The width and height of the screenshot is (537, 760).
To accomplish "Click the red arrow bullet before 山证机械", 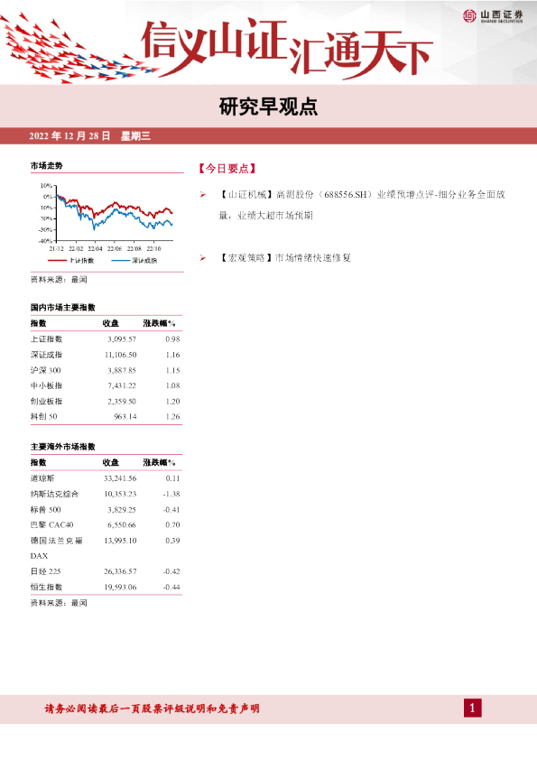I will 203,195.
